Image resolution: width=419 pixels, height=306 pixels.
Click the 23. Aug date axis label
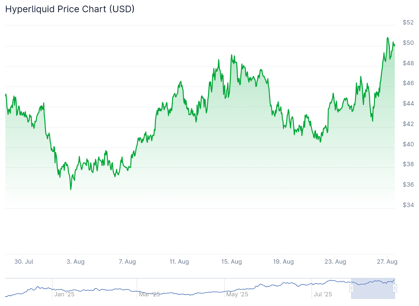335,261
